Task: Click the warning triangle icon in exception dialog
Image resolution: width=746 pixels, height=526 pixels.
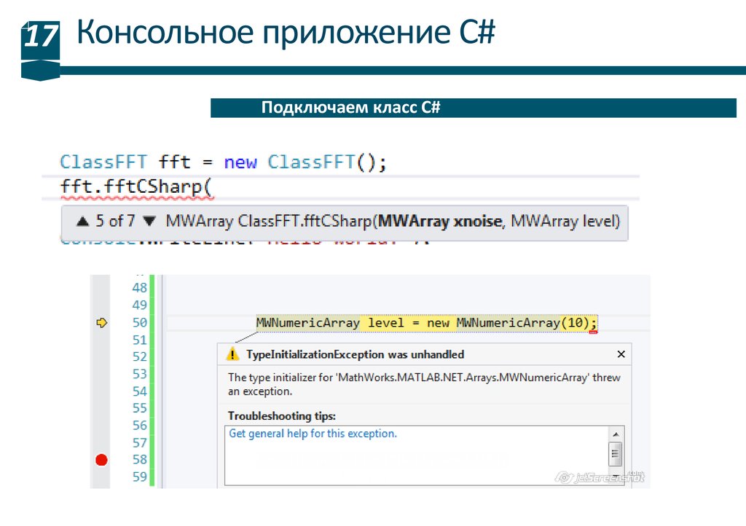Action: pos(232,354)
